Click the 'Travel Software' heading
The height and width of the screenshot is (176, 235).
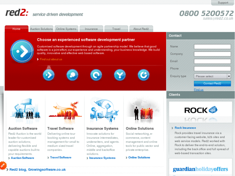(x=60, y=129)
